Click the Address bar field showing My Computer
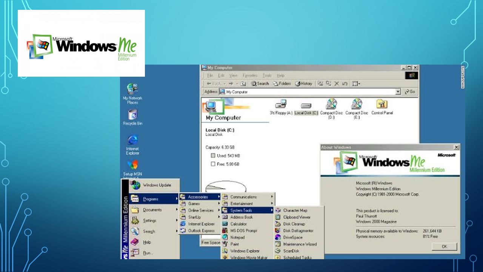Viewport: 483px width, 272px height. (309, 92)
